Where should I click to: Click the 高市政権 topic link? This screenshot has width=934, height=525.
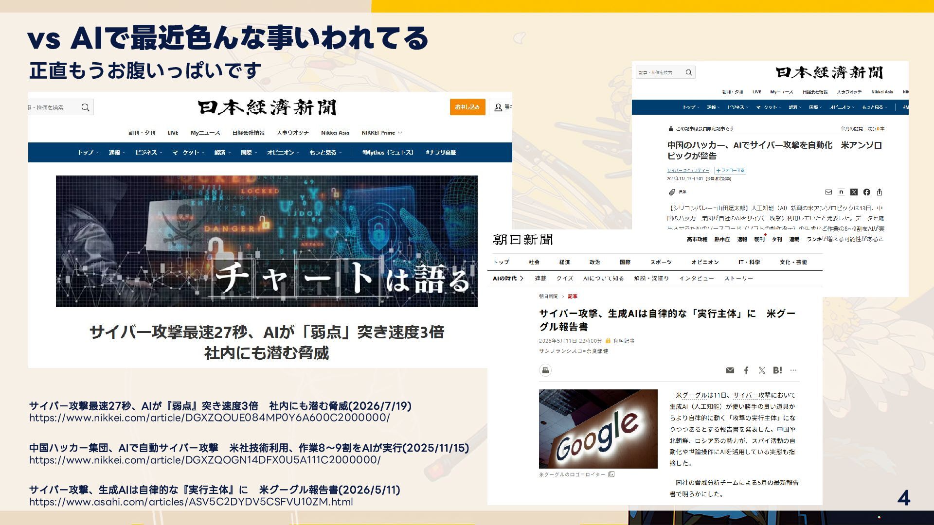697,239
